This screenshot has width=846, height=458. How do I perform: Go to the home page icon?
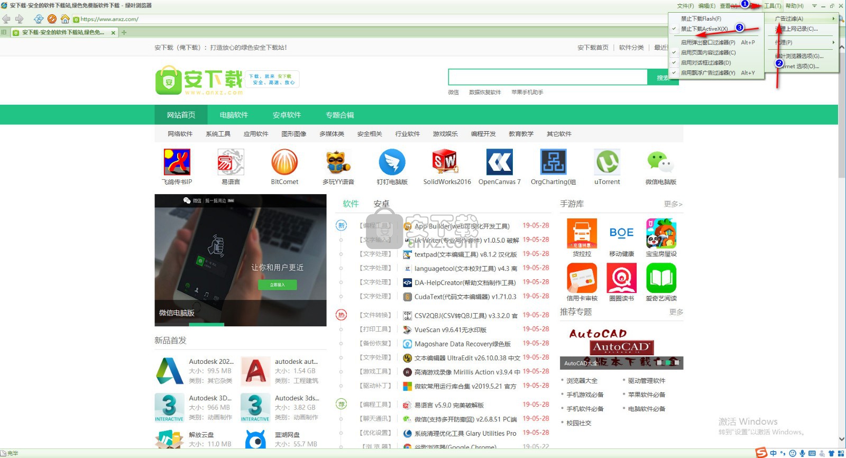[65, 19]
